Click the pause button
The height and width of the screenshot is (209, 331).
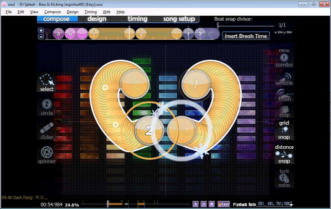(x=203, y=204)
